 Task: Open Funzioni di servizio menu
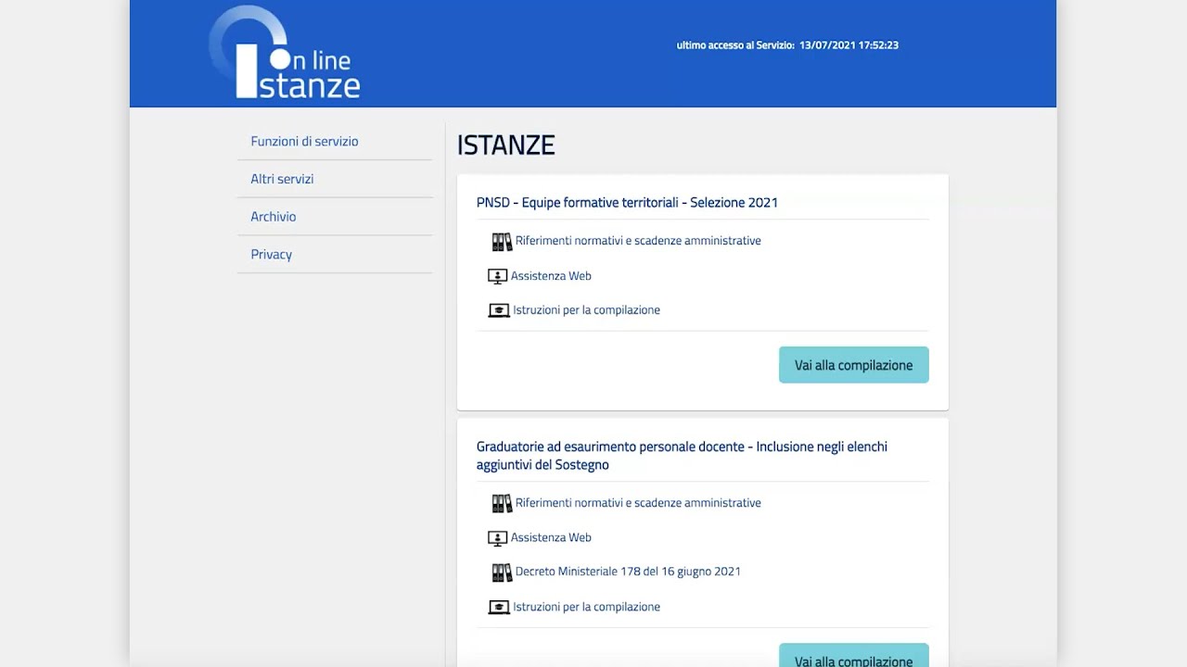304,142
